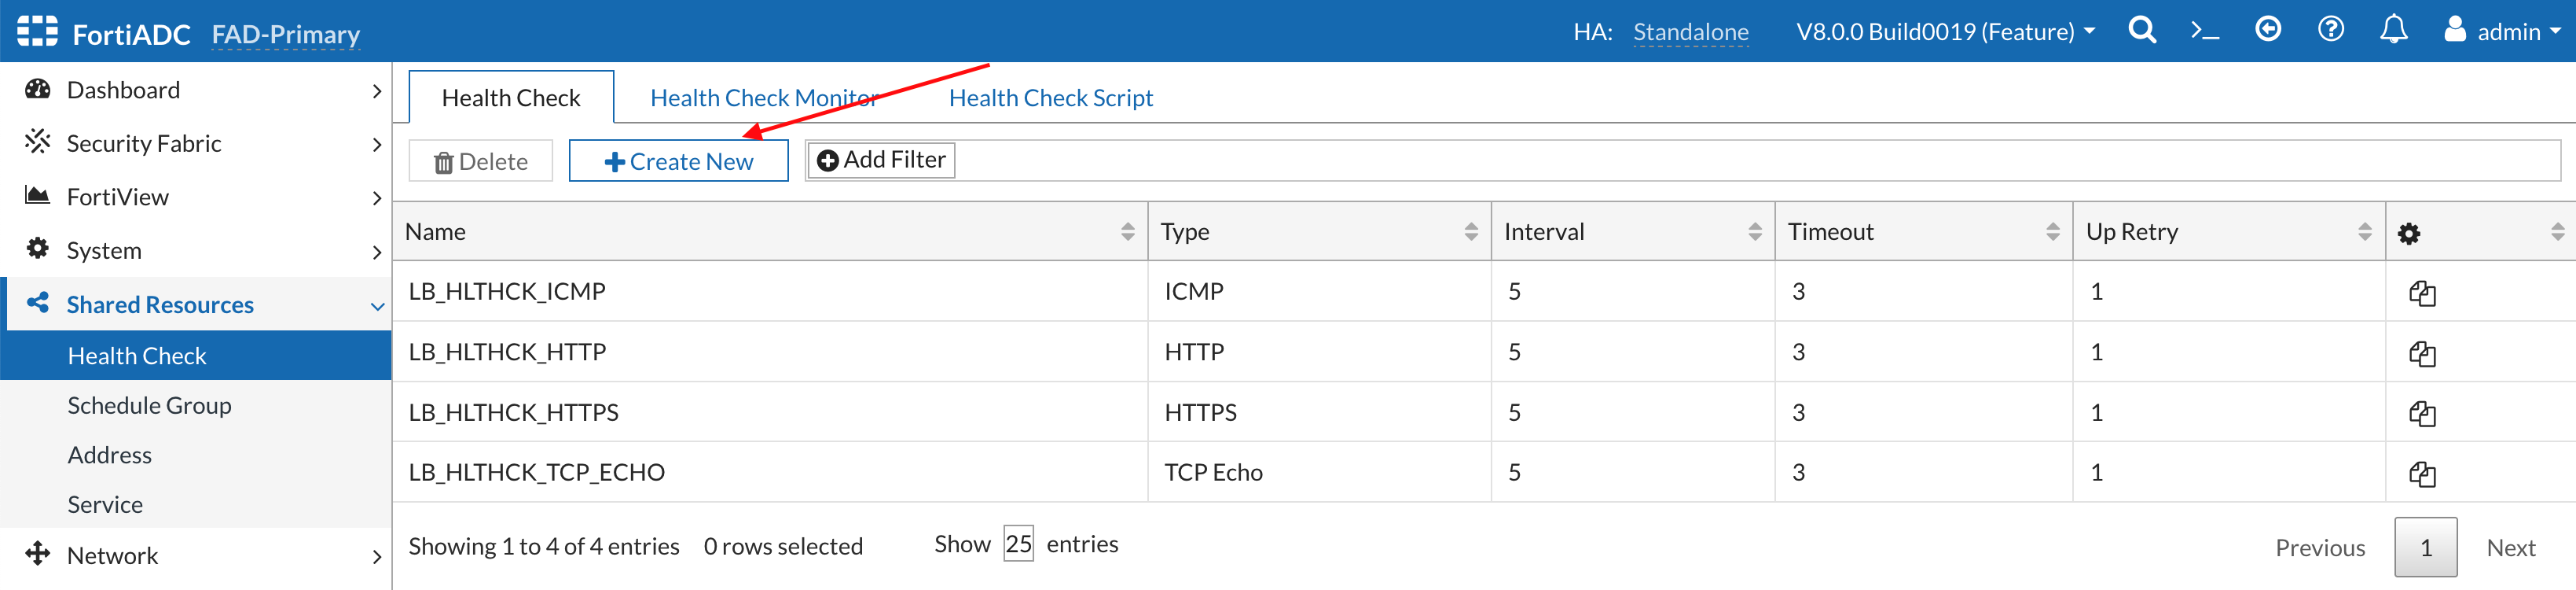Click the Standalone HA link
The image size is (2576, 590).
1690,32
